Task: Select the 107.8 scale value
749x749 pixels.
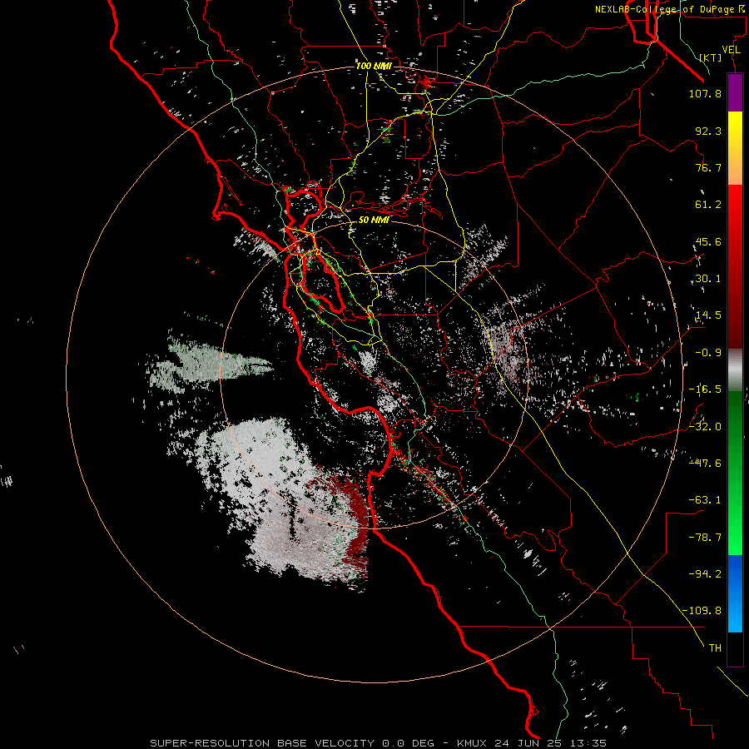Action: pyautogui.click(x=705, y=93)
